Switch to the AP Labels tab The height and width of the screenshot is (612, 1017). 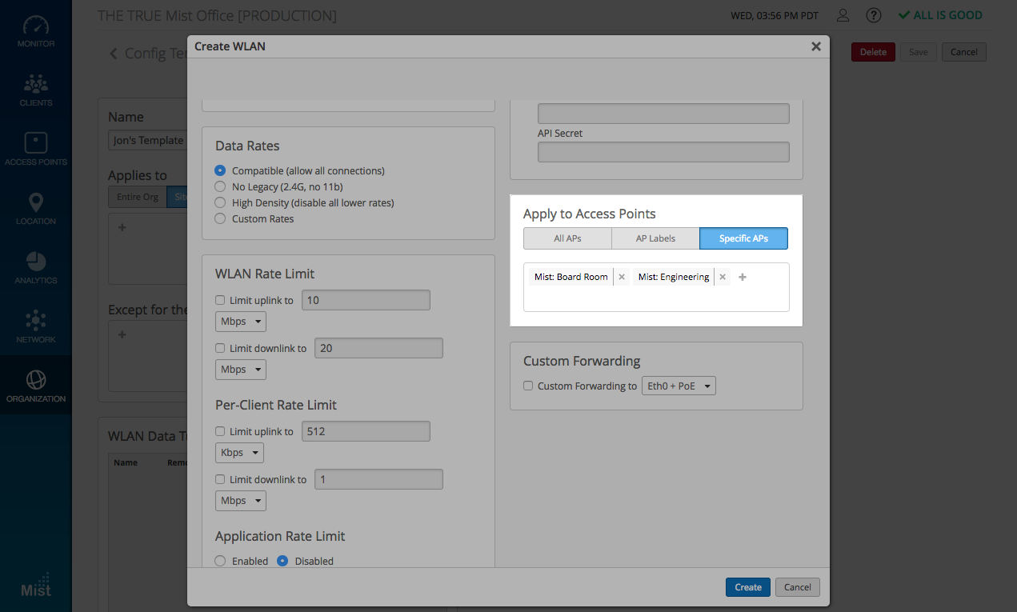pyautogui.click(x=655, y=238)
